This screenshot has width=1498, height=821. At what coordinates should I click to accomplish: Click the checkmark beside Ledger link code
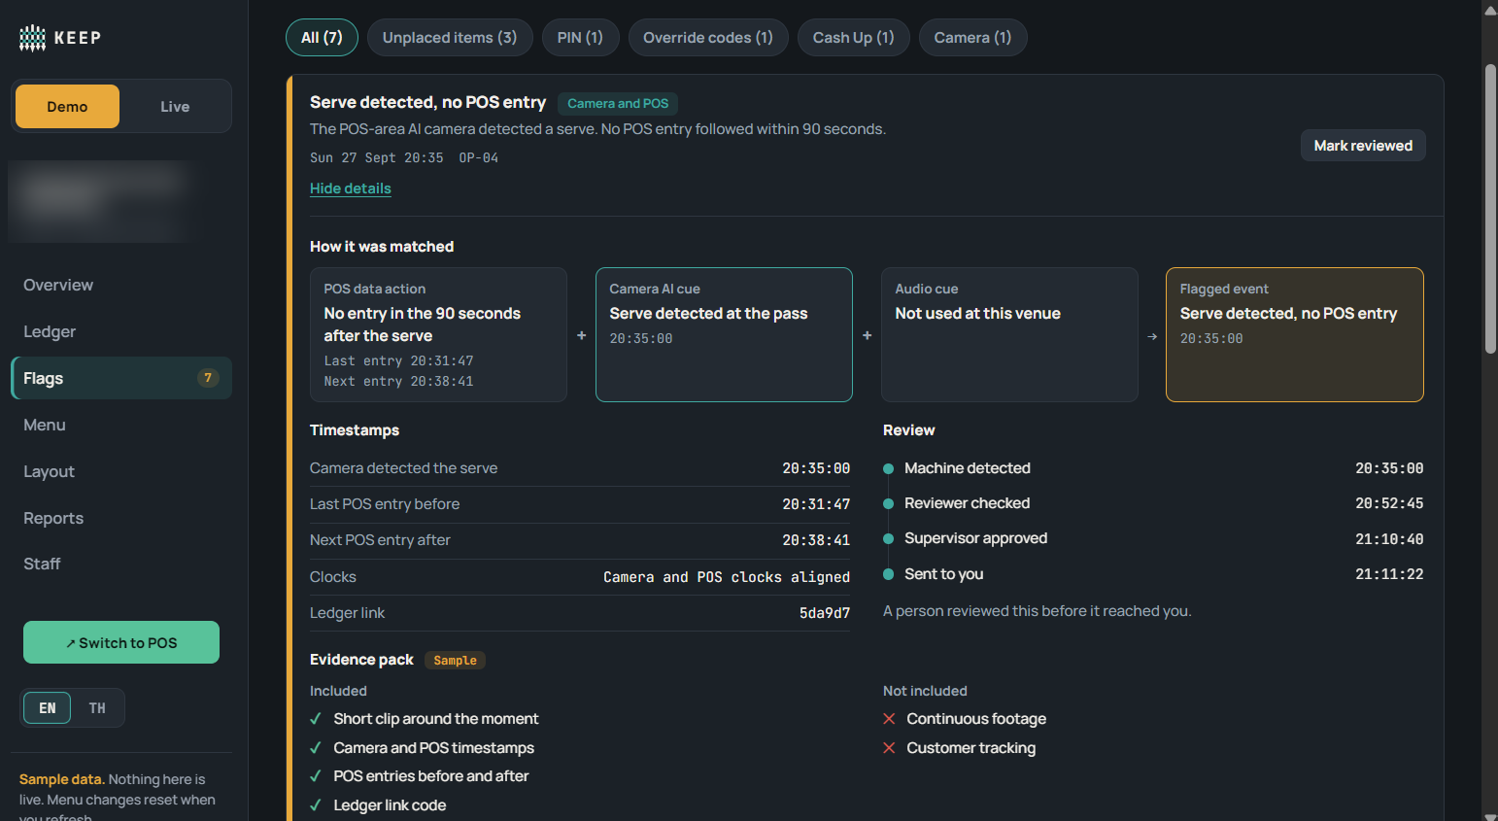click(x=316, y=805)
